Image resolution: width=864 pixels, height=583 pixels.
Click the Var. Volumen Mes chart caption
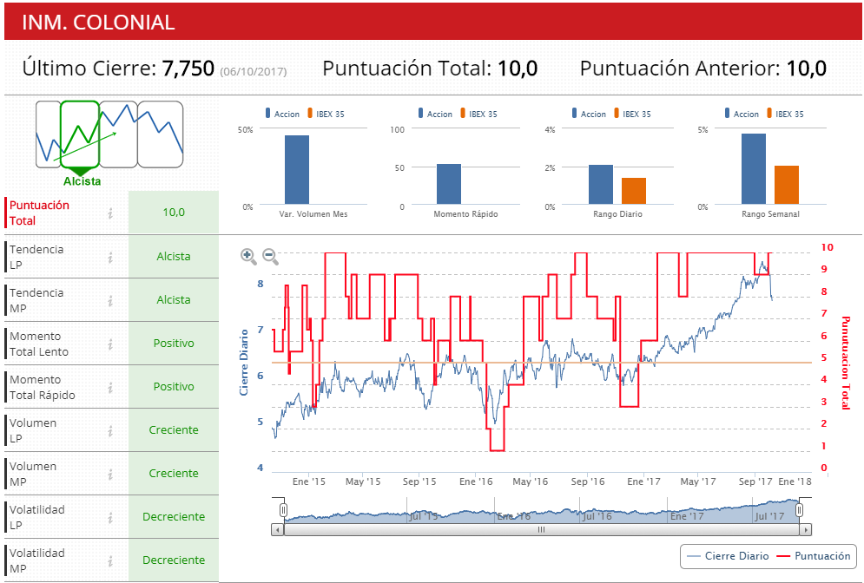point(313,214)
